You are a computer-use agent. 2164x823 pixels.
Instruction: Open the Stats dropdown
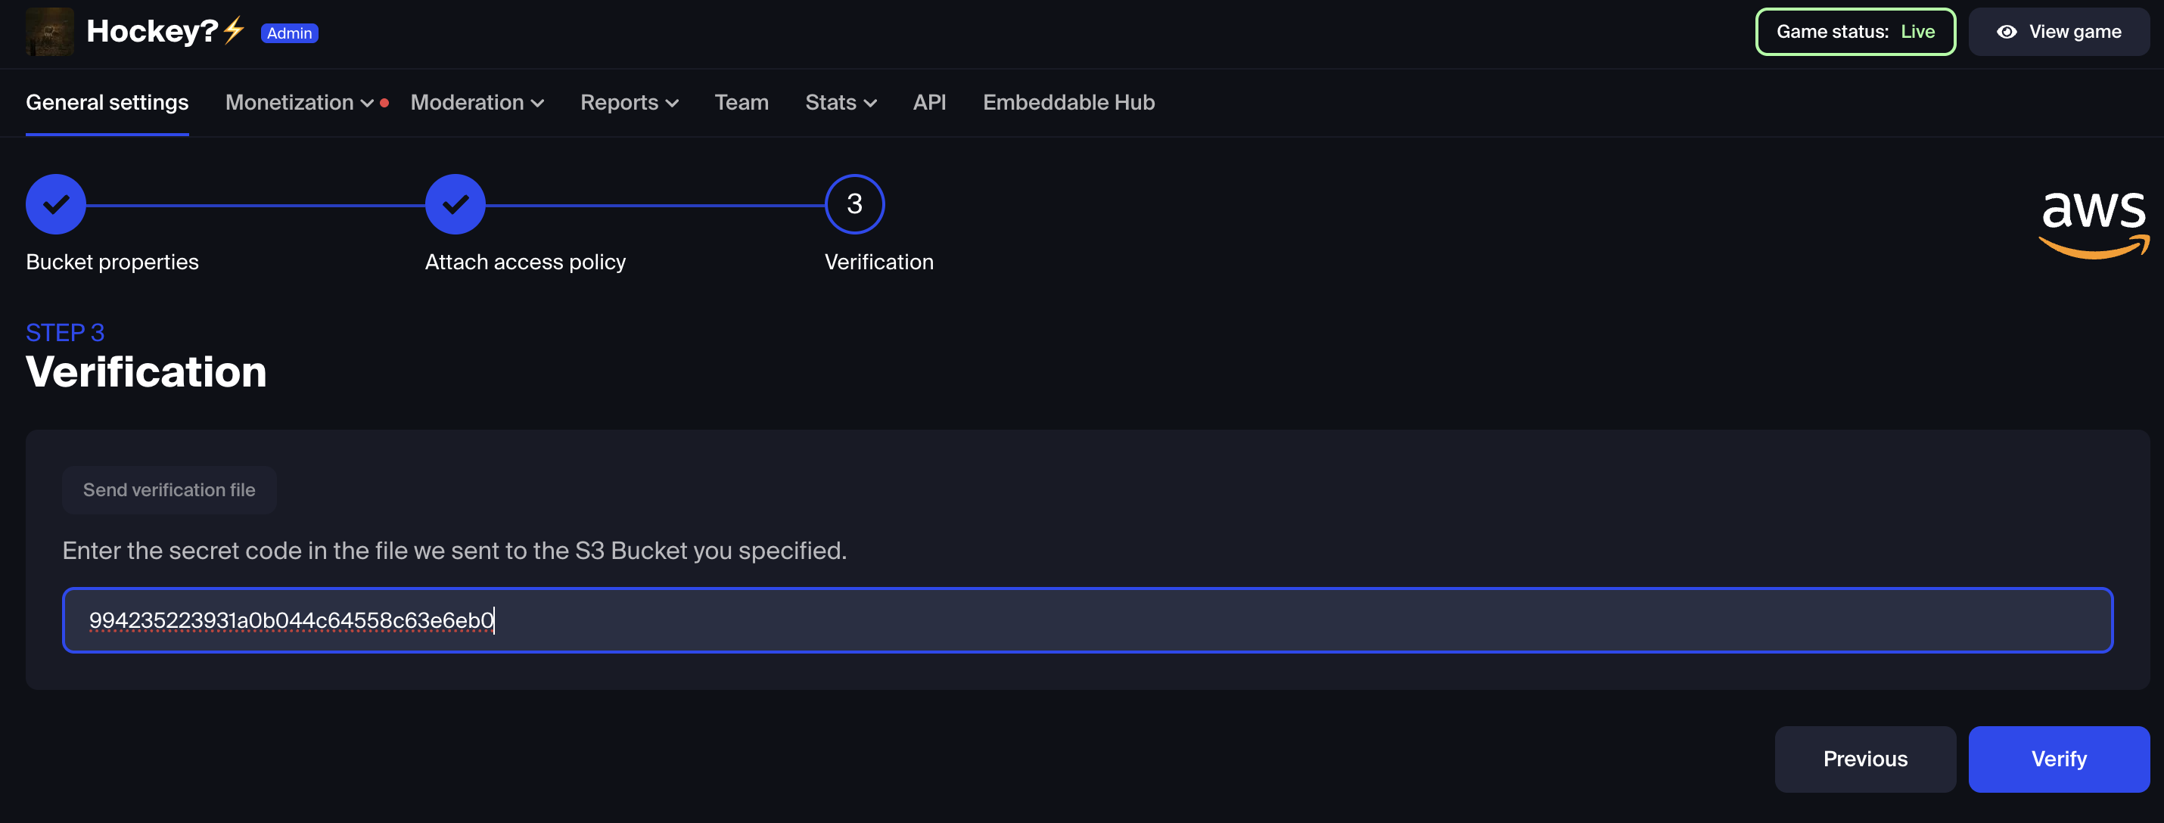coord(841,102)
